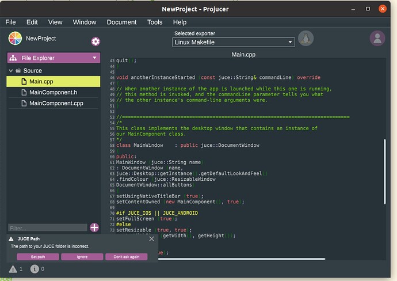Click the Source folder icon

(18, 71)
